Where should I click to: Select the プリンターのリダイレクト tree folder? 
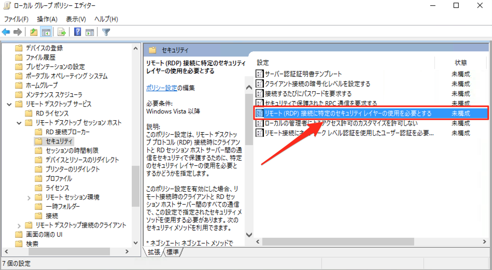coord(73,169)
